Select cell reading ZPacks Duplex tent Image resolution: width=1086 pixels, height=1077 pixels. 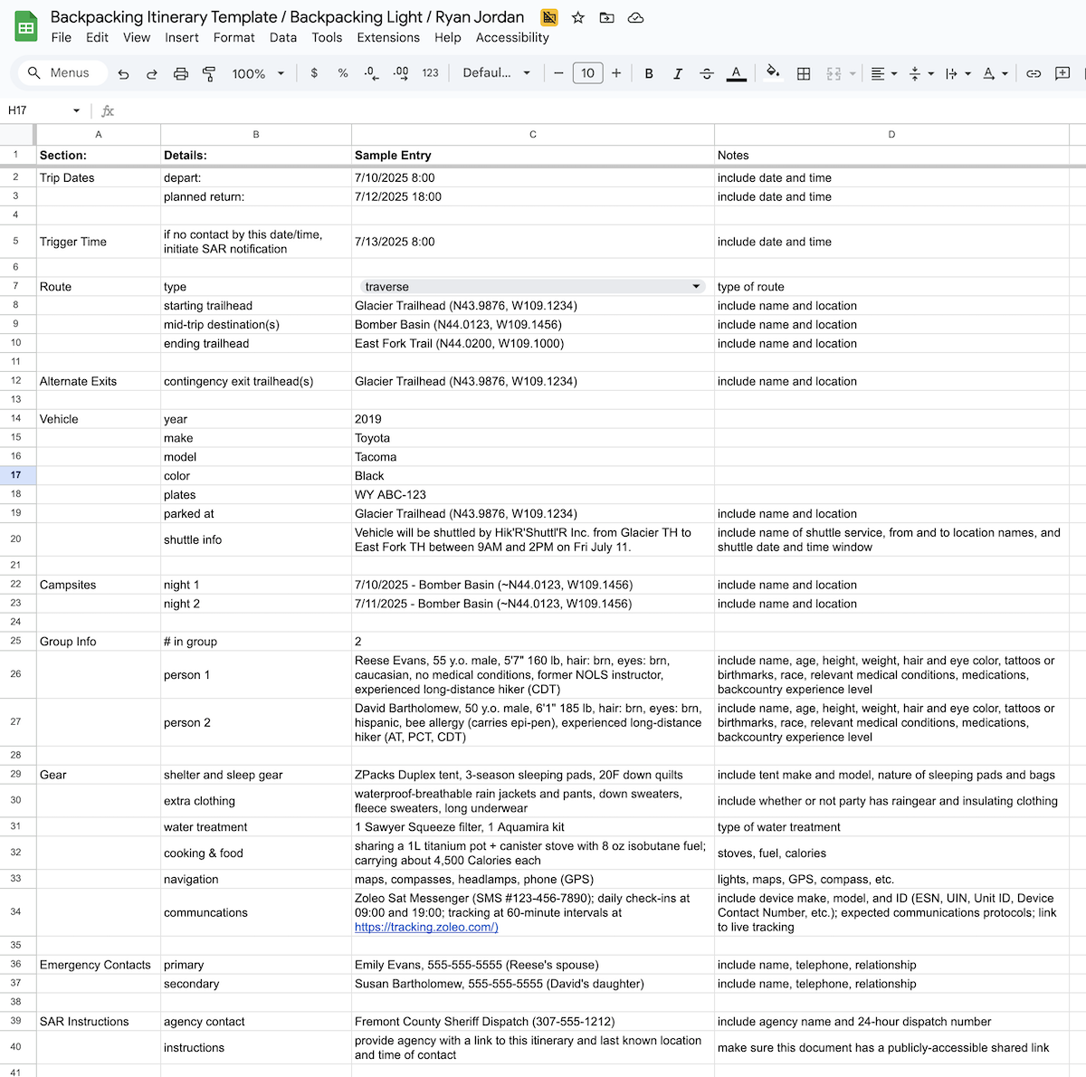pyautogui.click(x=533, y=775)
